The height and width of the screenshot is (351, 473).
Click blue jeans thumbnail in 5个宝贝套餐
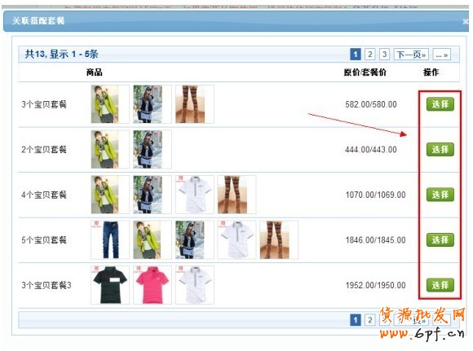110,239
